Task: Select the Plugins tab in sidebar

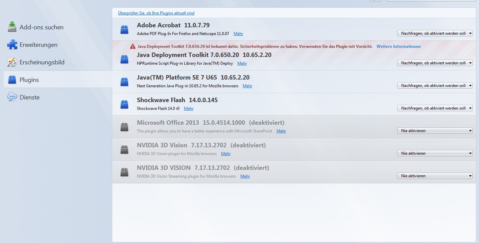Action: click(x=29, y=80)
